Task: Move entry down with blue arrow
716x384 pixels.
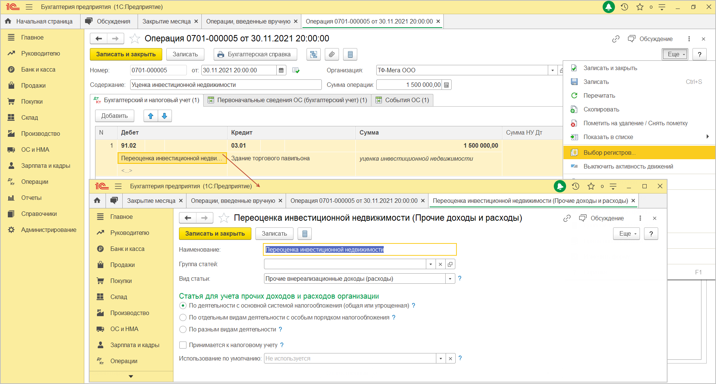Action: click(x=164, y=116)
